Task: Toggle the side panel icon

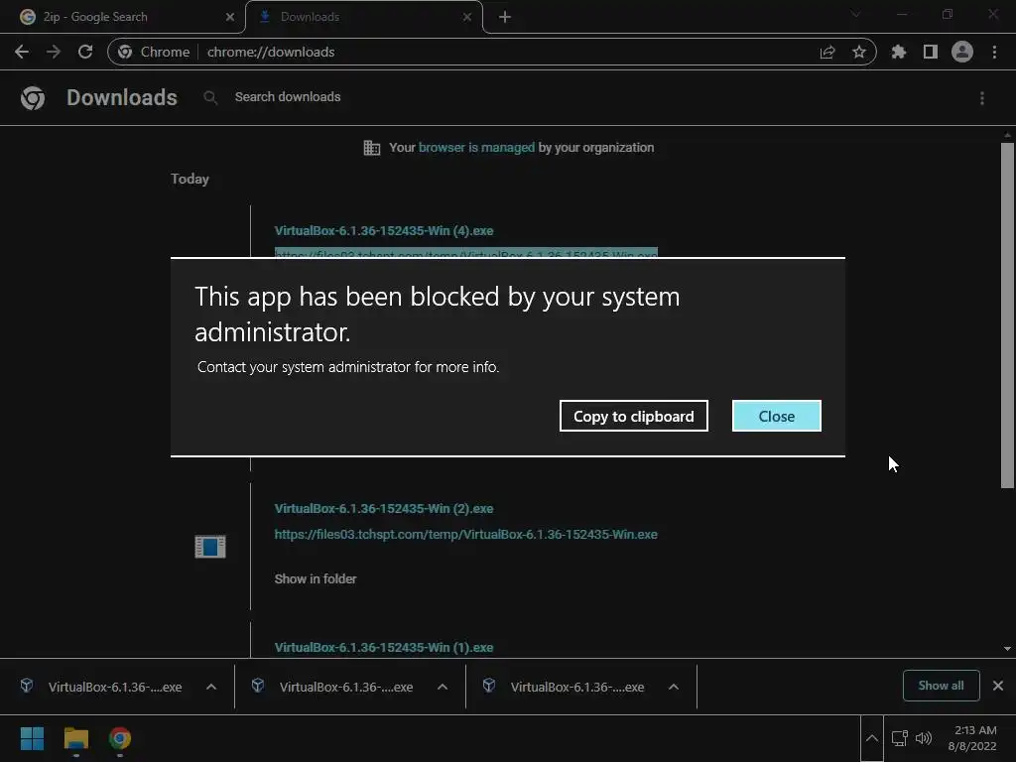Action: tap(931, 52)
